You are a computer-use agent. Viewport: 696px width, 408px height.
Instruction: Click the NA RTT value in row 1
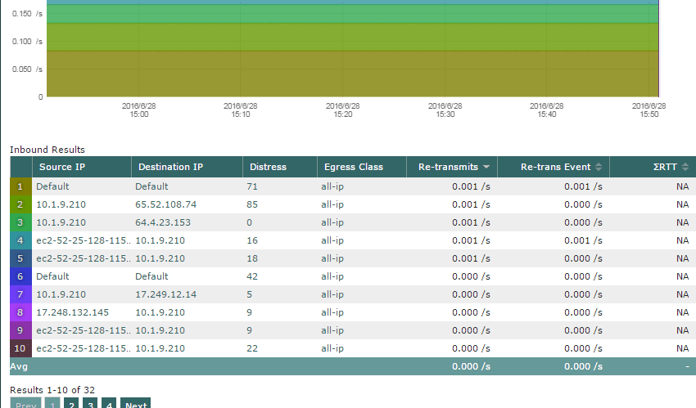click(683, 186)
